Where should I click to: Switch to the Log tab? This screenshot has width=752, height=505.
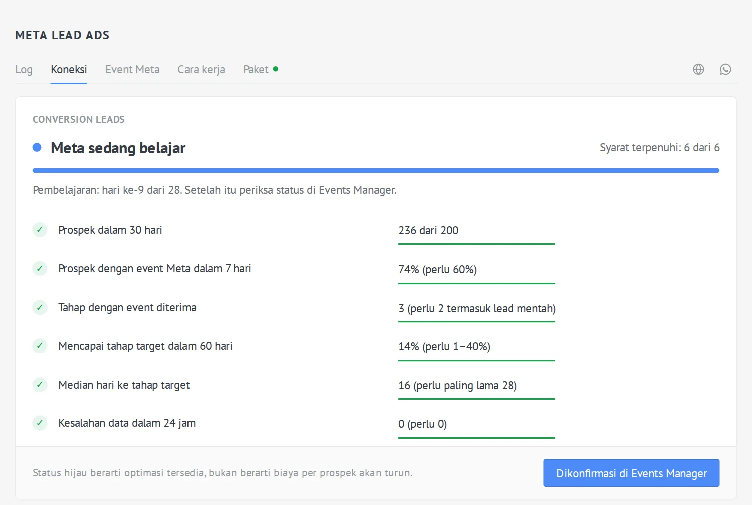pyautogui.click(x=24, y=70)
